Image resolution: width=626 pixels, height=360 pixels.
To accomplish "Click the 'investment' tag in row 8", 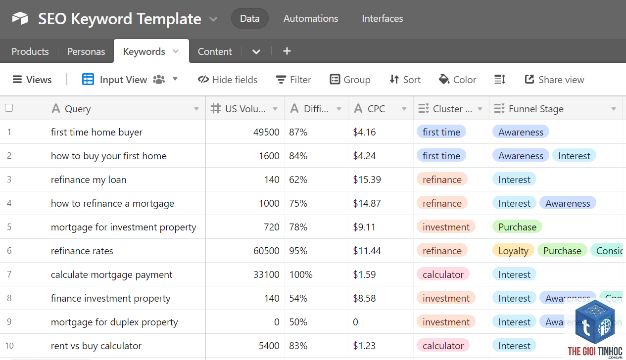I will (x=446, y=298).
